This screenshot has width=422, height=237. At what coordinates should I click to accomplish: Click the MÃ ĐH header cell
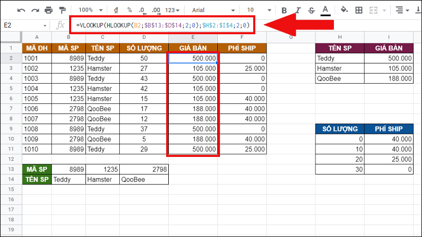click(37, 48)
